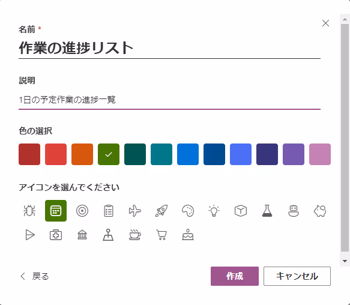This screenshot has width=350, height=305.
Task: Pick the piggy bank icon
Action: [x=320, y=211]
